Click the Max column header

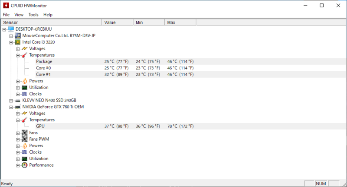180,22
